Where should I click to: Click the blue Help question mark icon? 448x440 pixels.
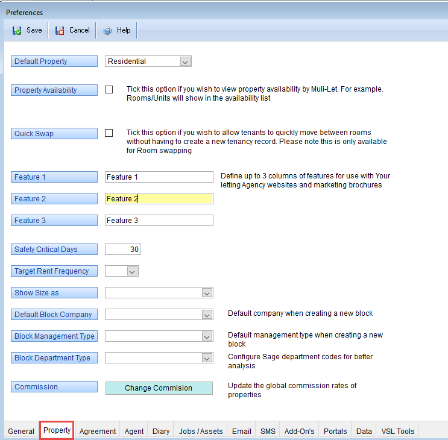pyautogui.click(x=107, y=31)
